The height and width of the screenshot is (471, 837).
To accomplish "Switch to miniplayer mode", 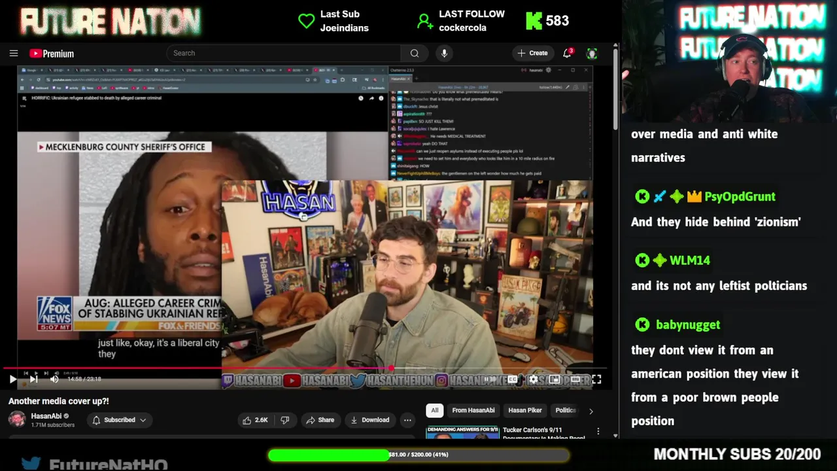I will [555, 379].
